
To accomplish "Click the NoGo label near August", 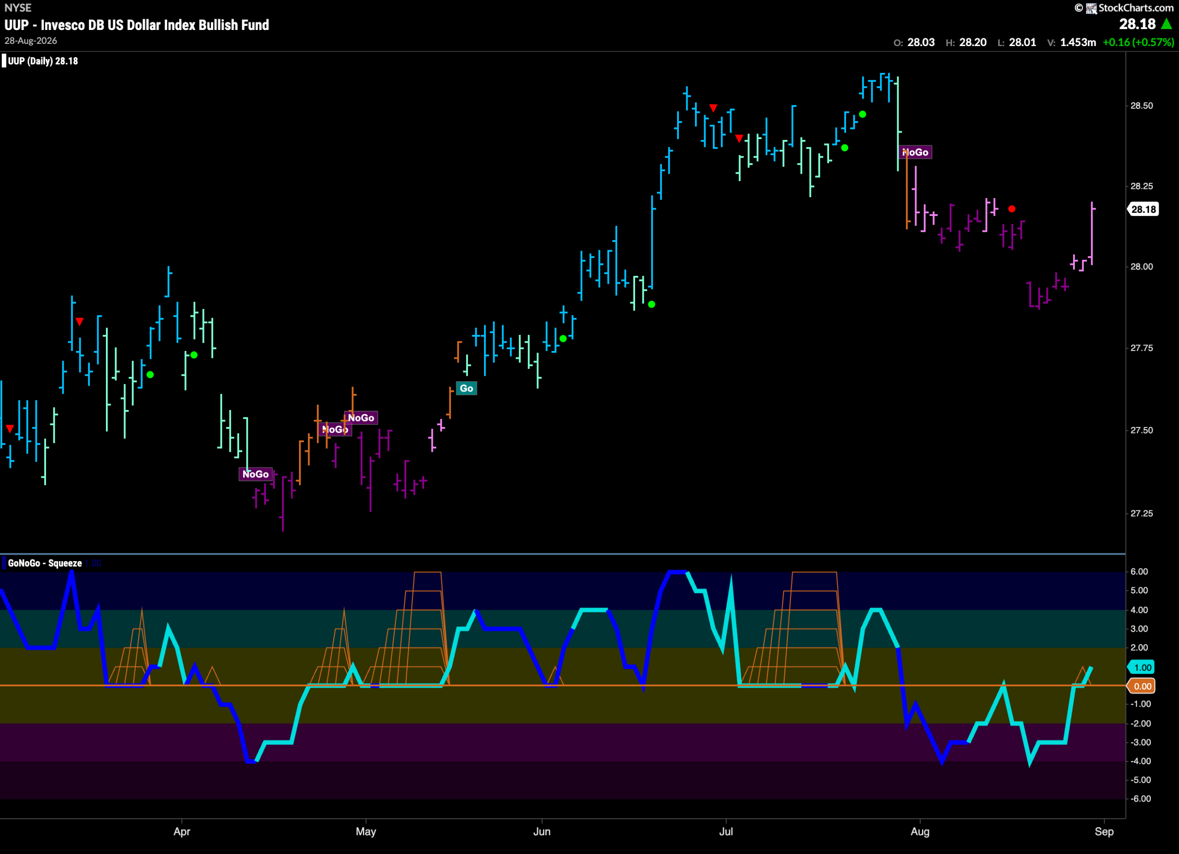I will tap(915, 152).
